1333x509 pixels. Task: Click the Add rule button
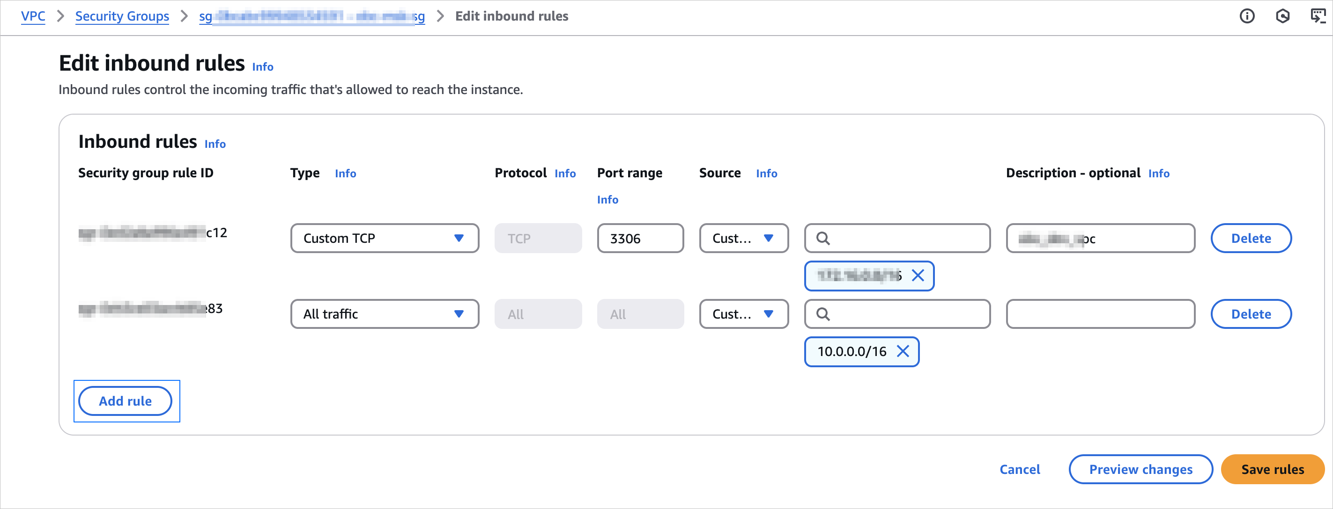pos(125,401)
